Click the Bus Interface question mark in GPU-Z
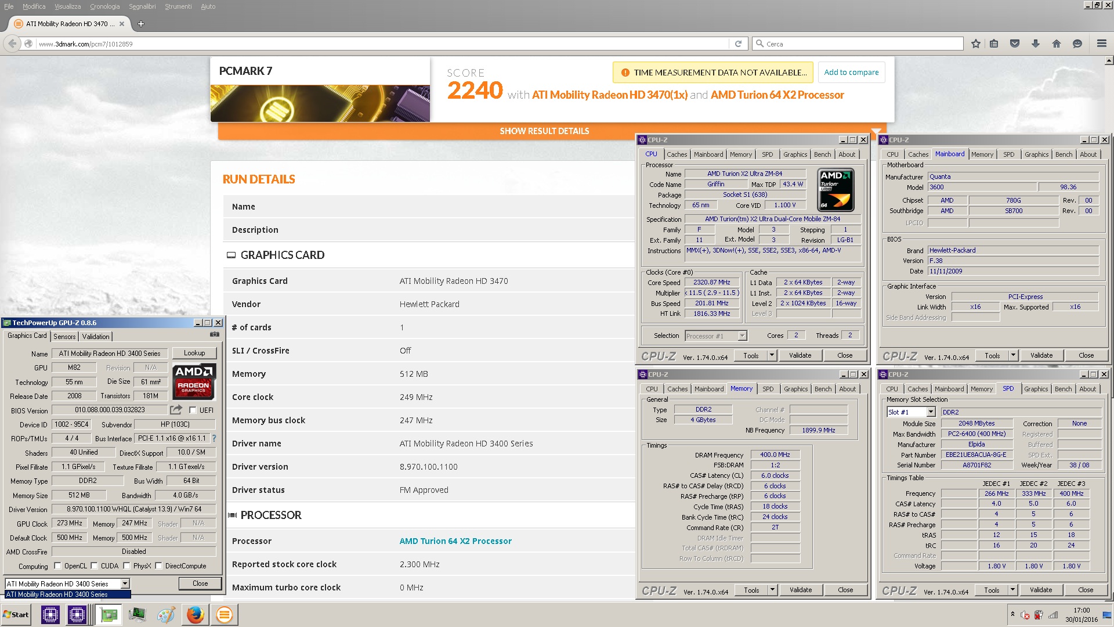 pos(214,438)
